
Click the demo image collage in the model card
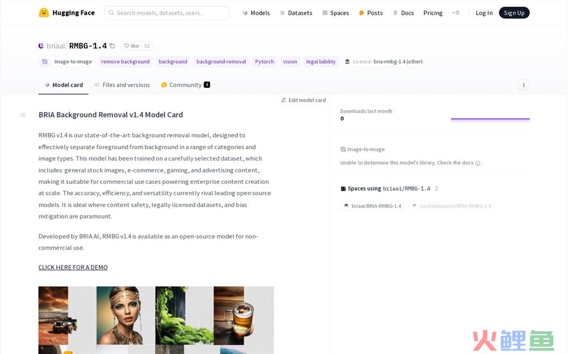click(x=156, y=320)
